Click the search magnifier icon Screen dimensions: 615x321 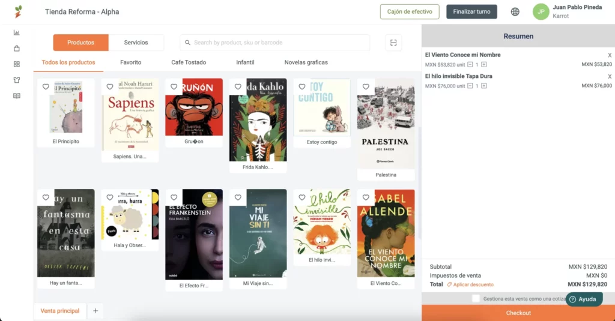(187, 43)
